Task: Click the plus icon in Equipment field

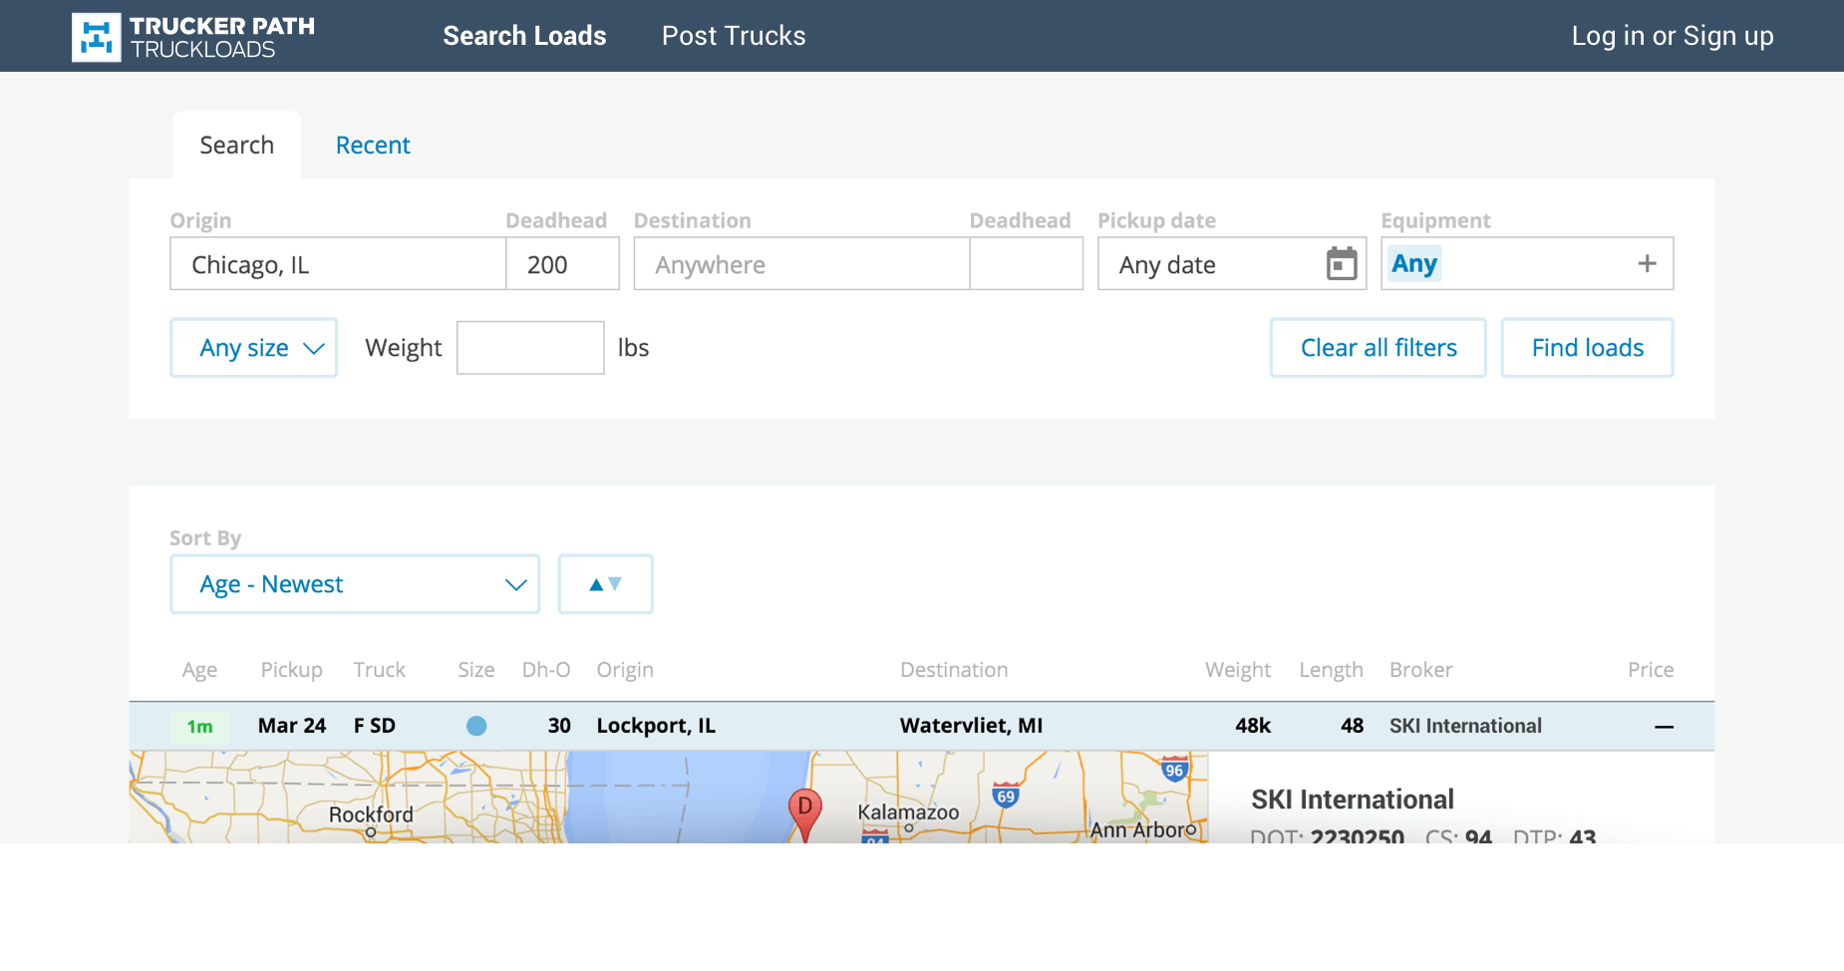Action: tap(1647, 264)
